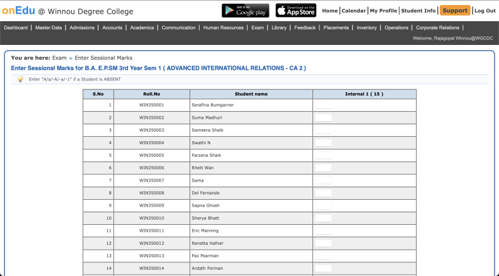Open the Student Info link

pos(419,11)
